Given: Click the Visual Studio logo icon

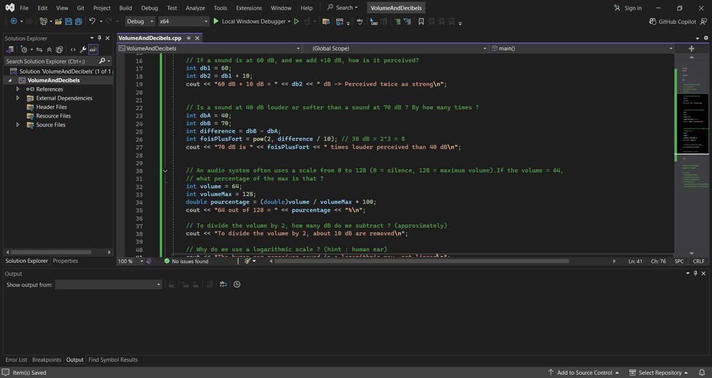Looking at the screenshot, I should [x=10, y=8].
